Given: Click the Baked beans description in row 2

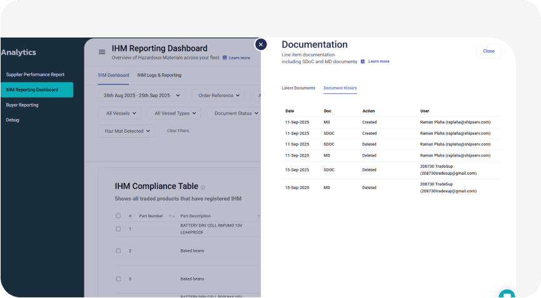Looking at the screenshot, I should pos(192,250).
